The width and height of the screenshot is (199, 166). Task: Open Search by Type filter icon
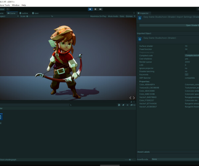tap(119, 105)
